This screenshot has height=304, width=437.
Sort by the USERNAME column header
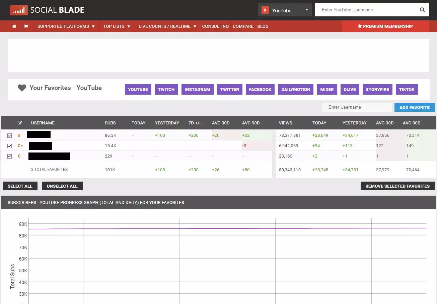(x=43, y=123)
